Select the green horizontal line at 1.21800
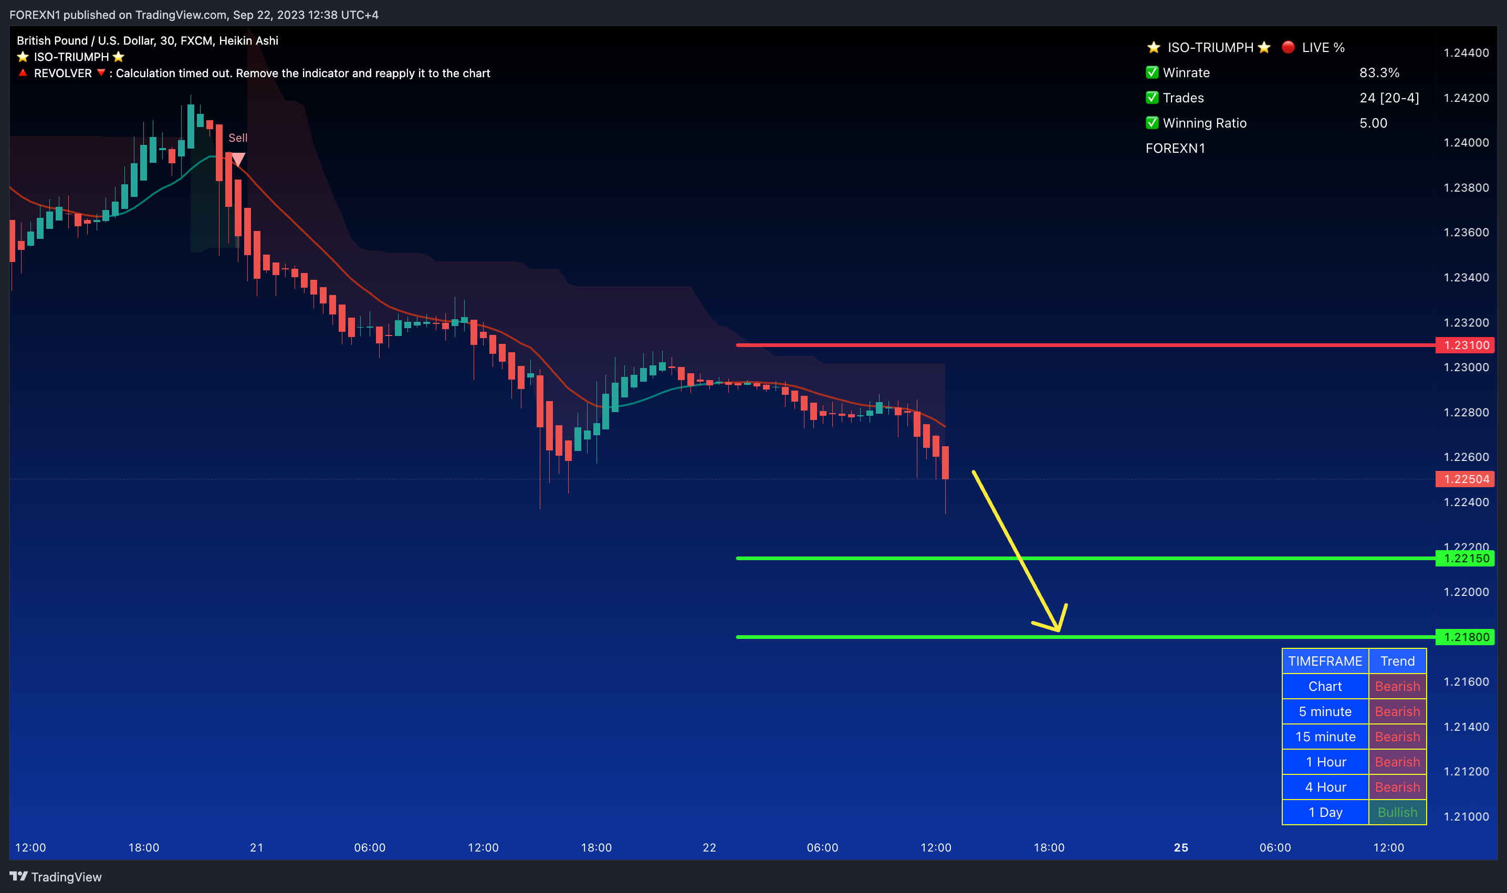The image size is (1507, 893). (1086, 637)
